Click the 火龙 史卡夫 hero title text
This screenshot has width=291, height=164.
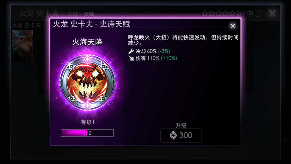[x=39, y=14]
